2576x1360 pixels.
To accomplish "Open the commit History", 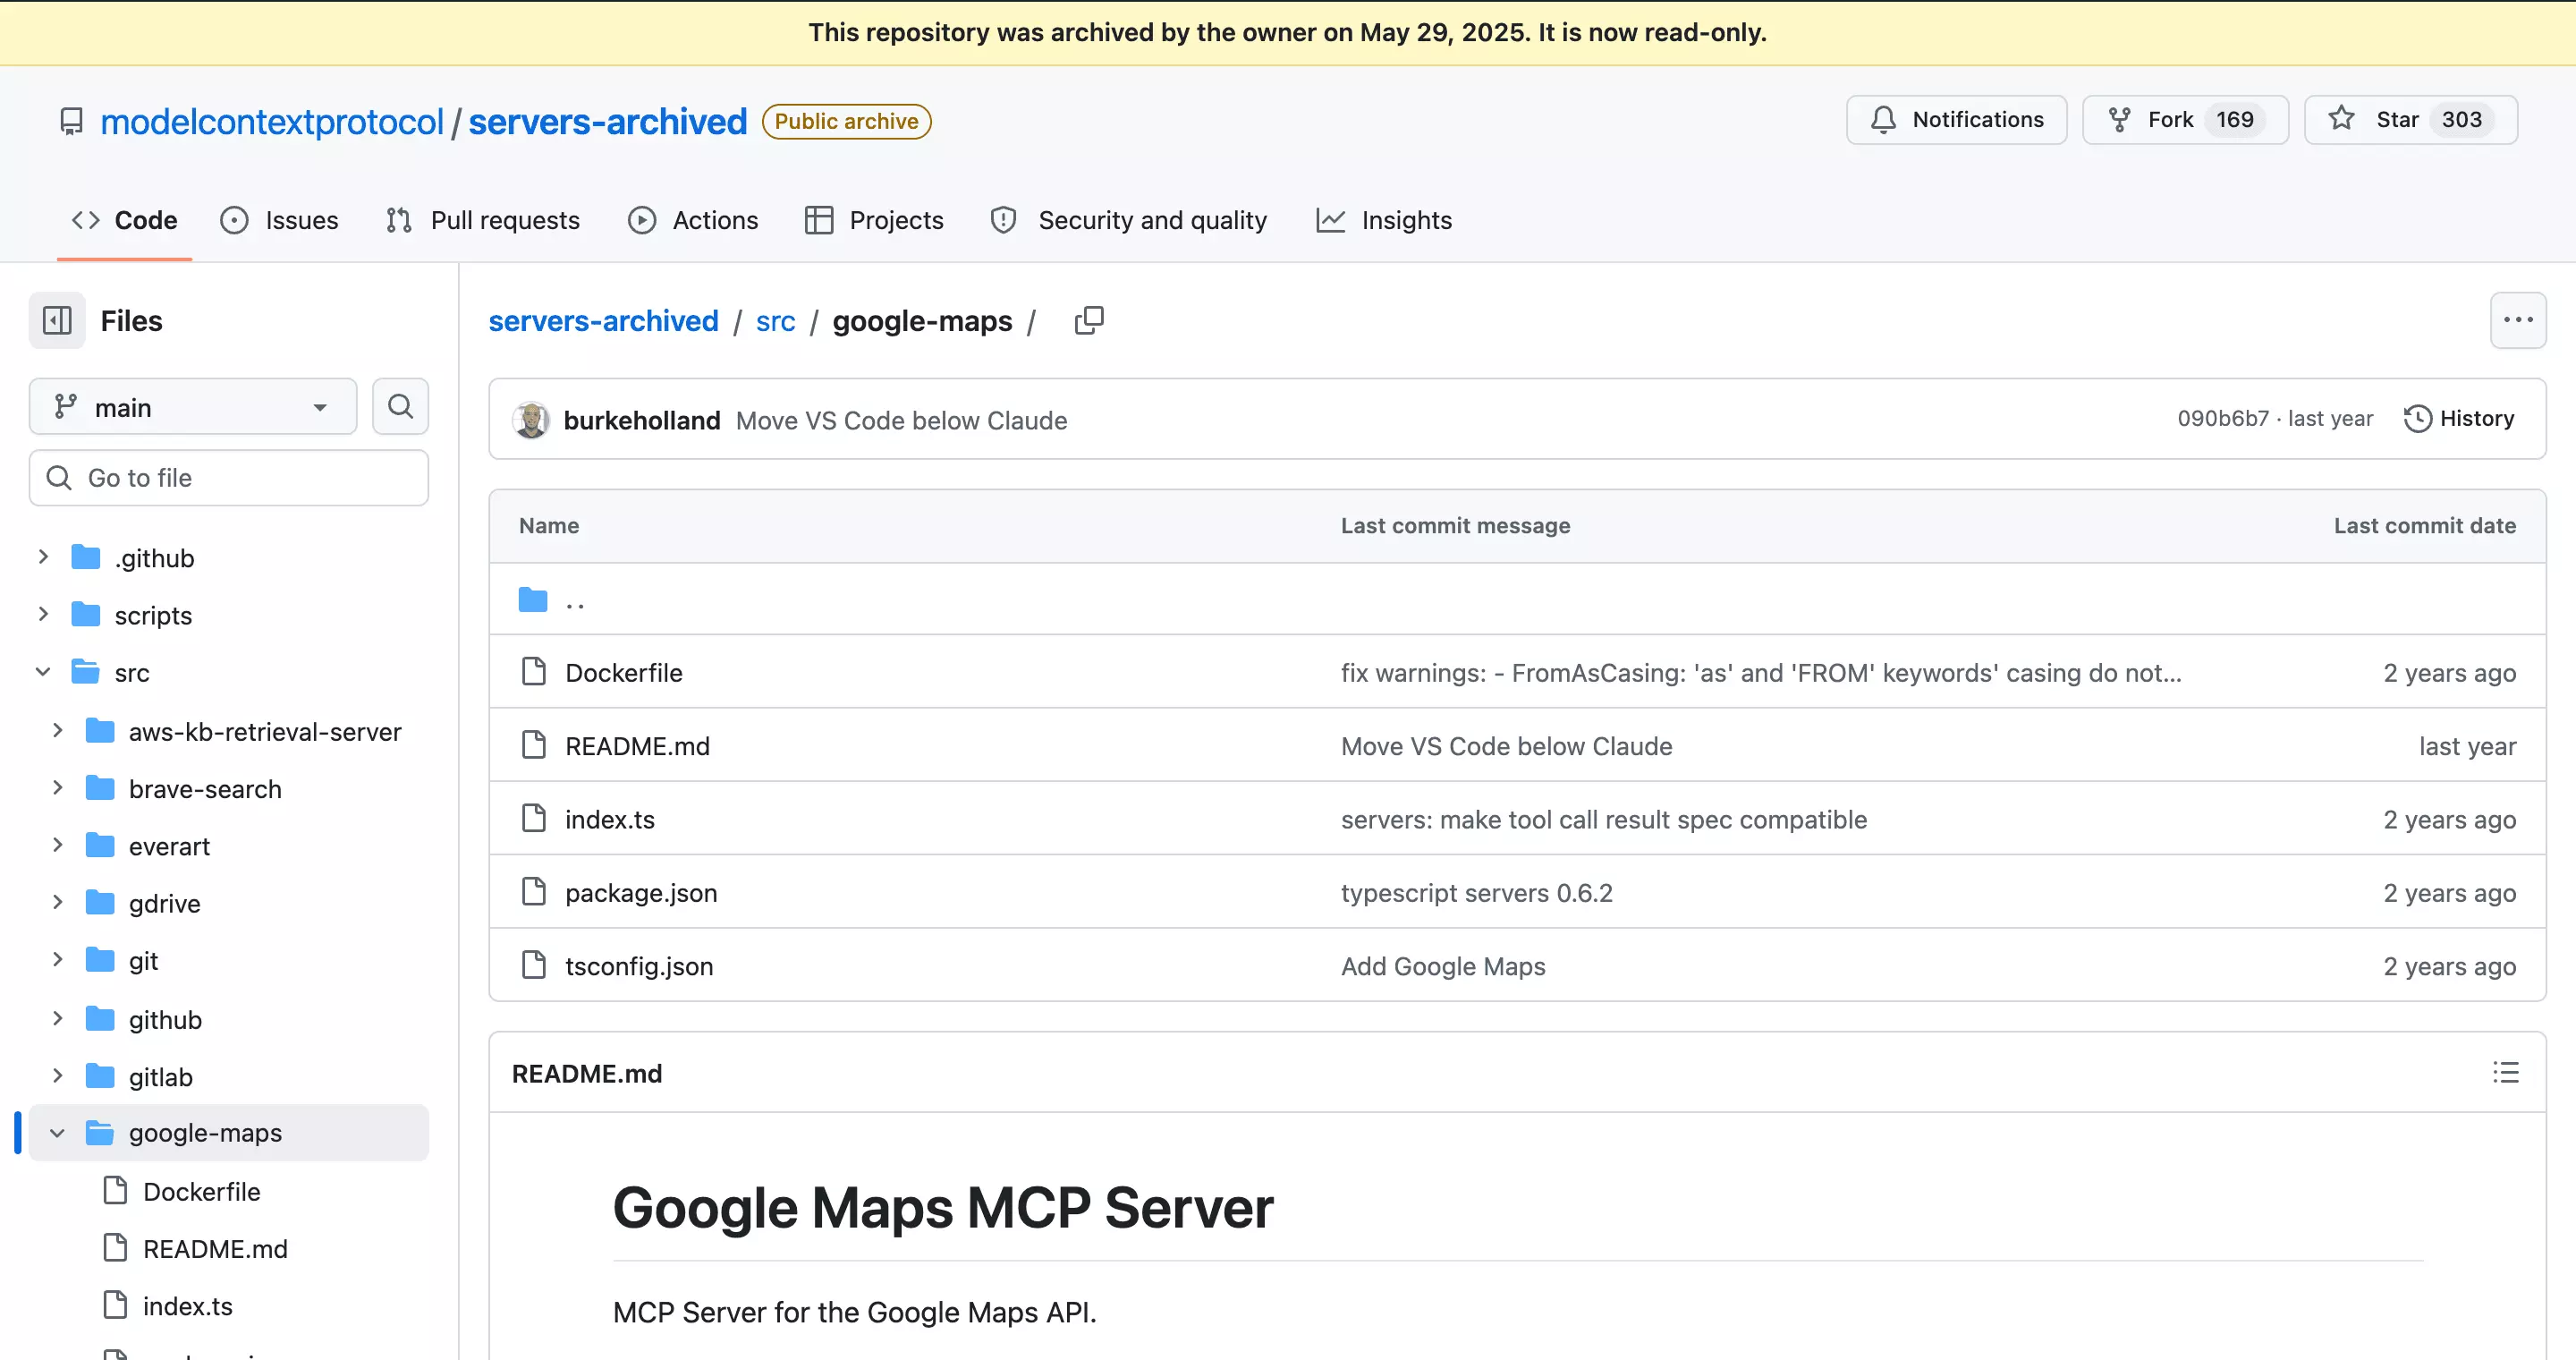I will (x=2459, y=419).
